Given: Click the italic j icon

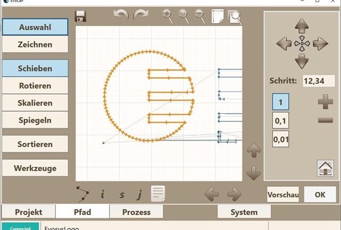Looking at the screenshot, I should [x=139, y=195].
